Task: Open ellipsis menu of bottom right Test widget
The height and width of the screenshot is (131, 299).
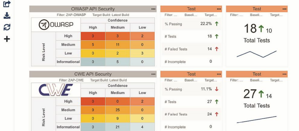Action: click(284, 74)
